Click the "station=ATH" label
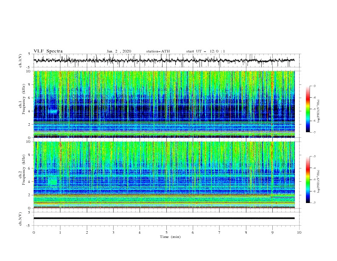Viewport: 337px width, 261px height. tap(158, 51)
